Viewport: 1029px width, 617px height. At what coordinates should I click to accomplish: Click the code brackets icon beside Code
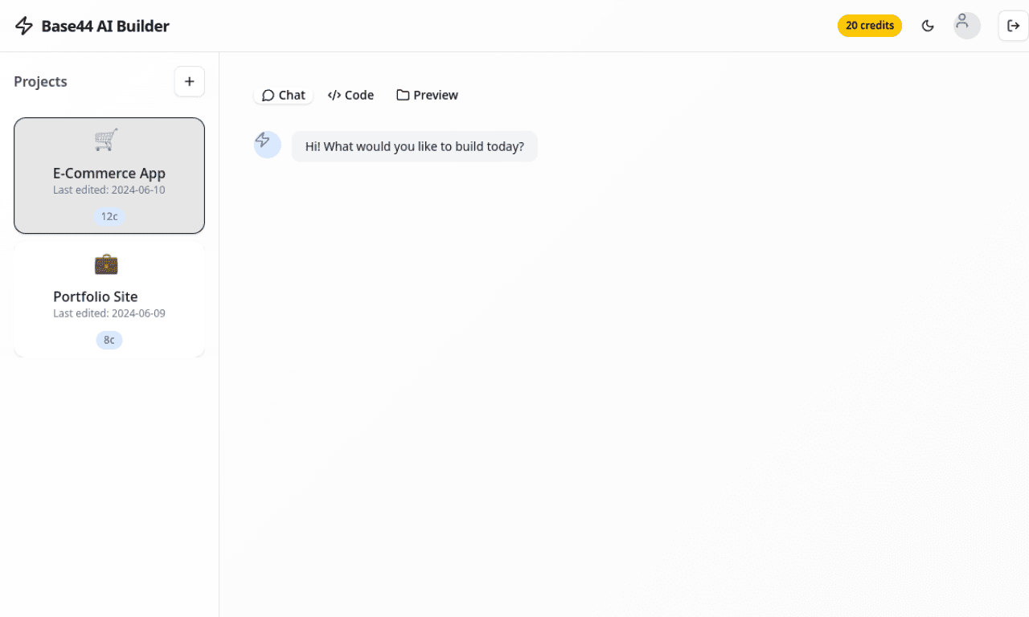coord(334,95)
